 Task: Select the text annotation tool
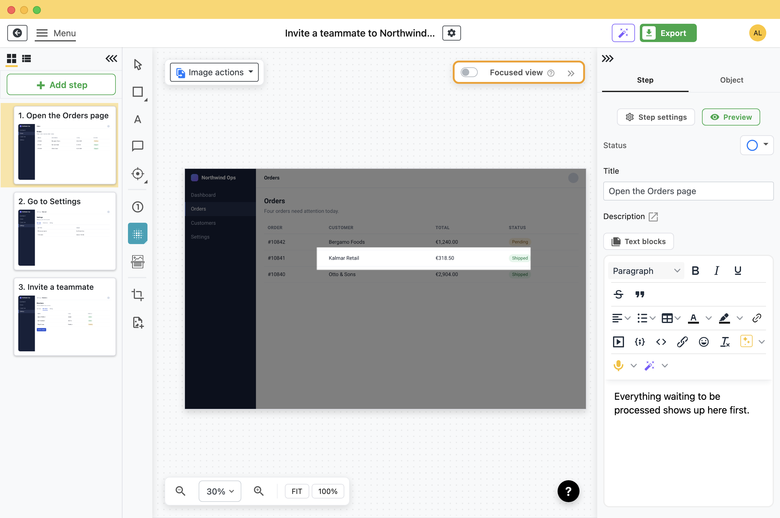[138, 119]
